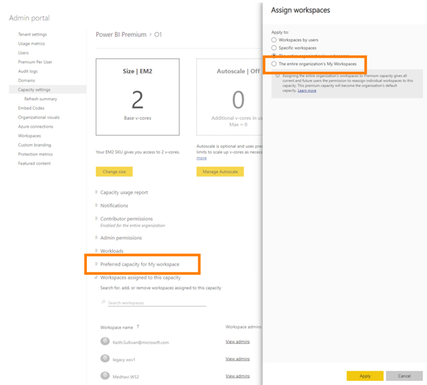Image resolution: width=427 pixels, height=385 pixels.
Task: Click the Change size button
Action: point(114,172)
